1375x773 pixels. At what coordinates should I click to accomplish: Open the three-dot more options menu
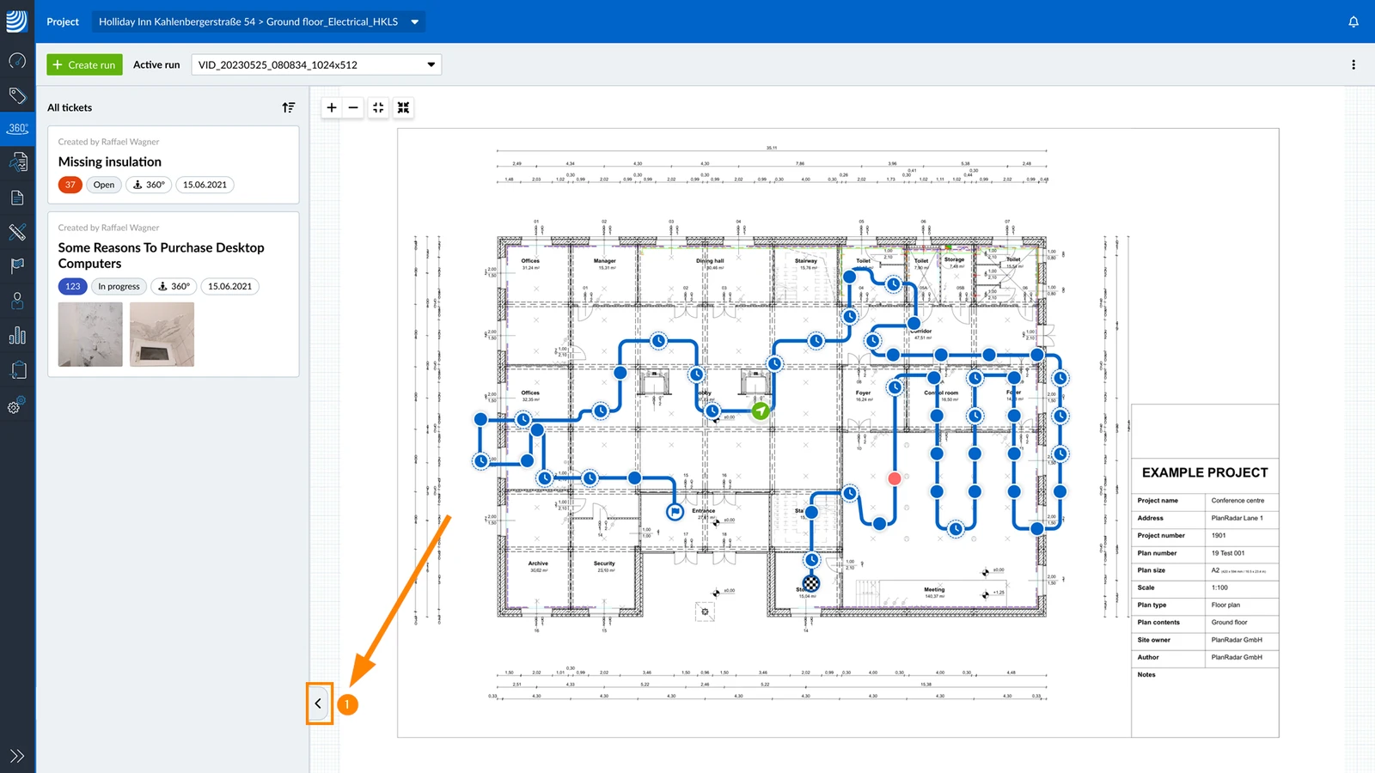pos(1354,64)
